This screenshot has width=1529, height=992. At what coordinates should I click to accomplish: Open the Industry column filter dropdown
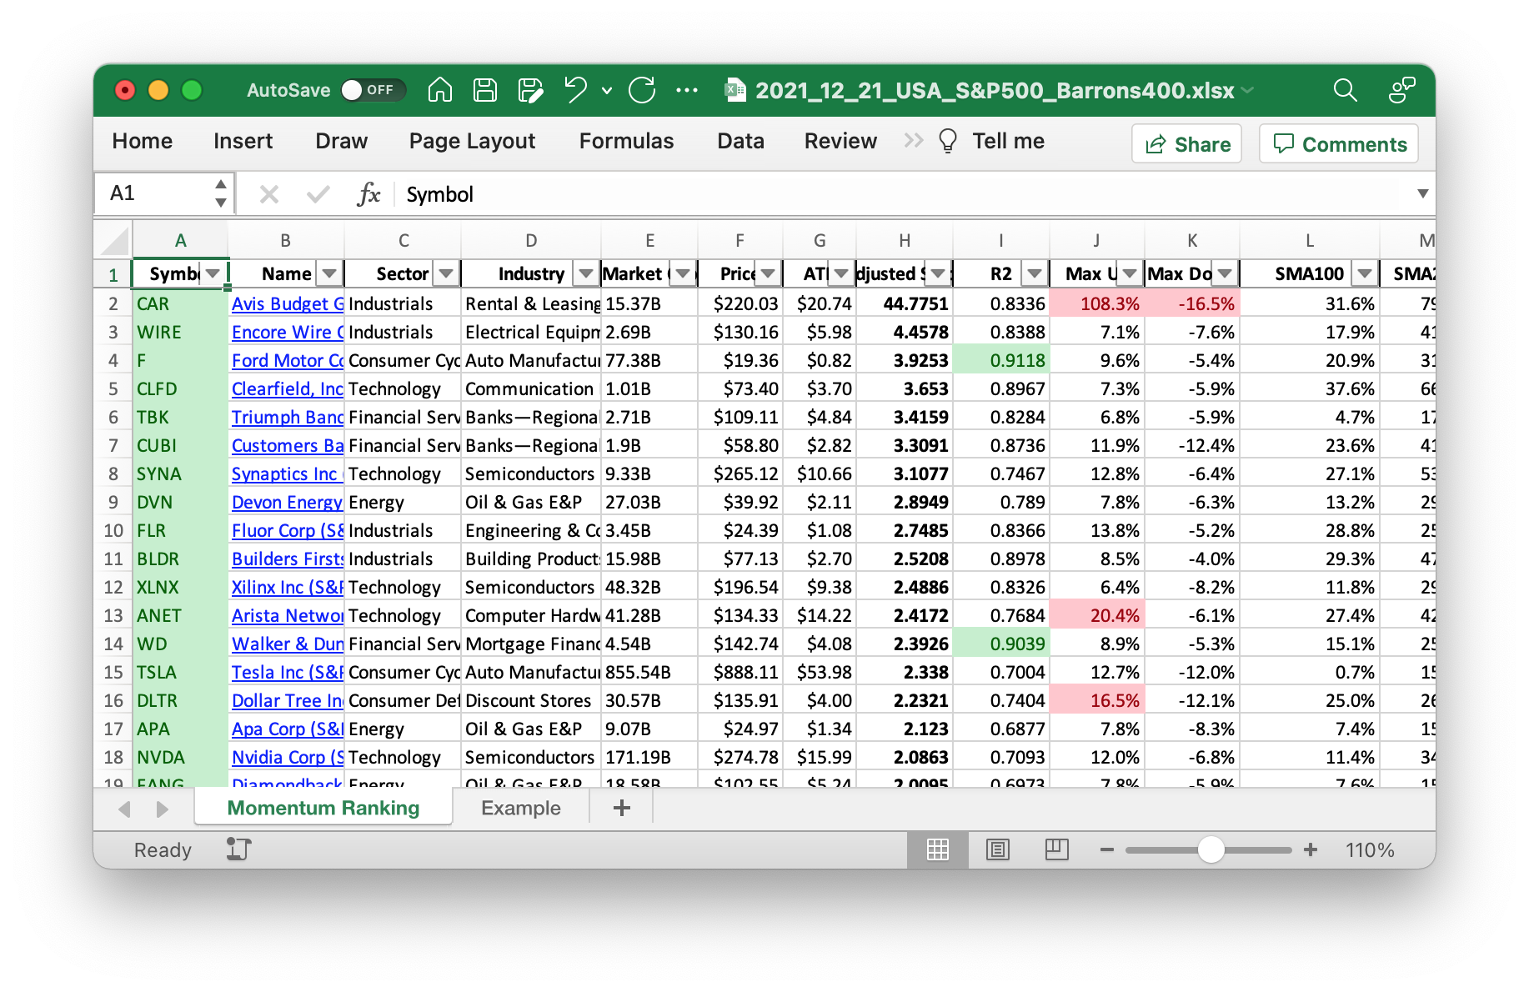pos(586,273)
